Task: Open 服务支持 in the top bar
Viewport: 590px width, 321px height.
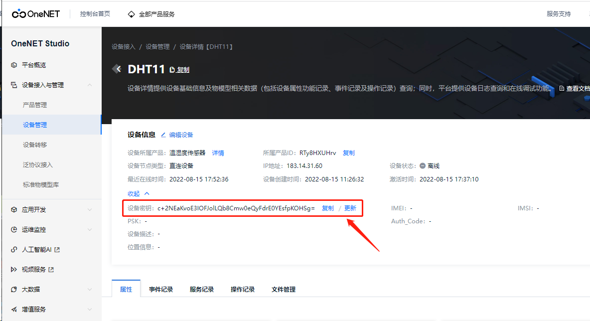Action: click(x=559, y=14)
